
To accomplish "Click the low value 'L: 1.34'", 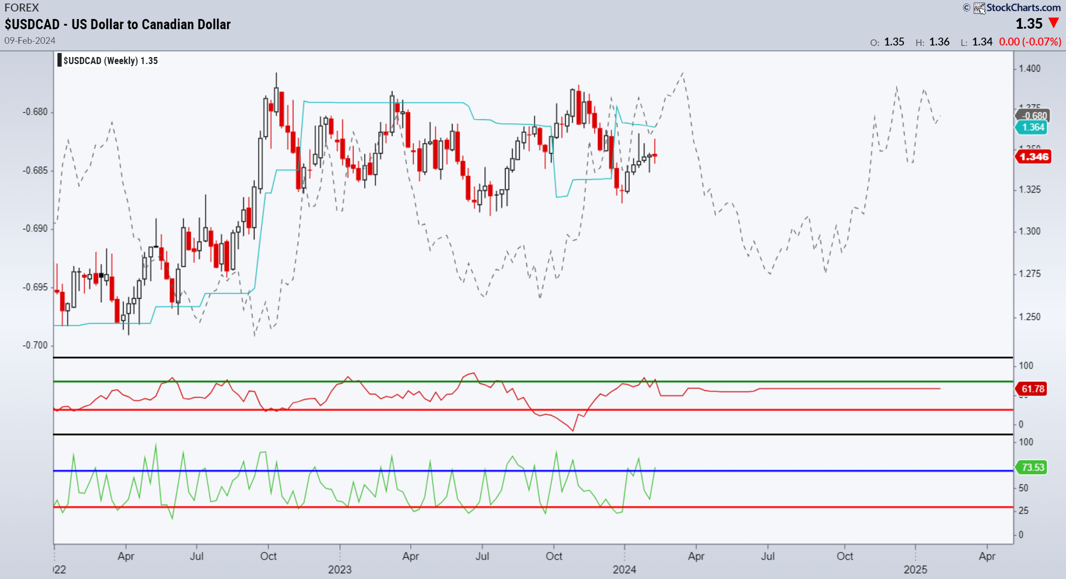I will [977, 42].
